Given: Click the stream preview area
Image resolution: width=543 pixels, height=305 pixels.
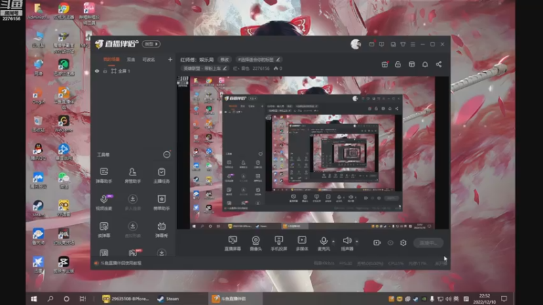Looking at the screenshot, I should tap(313, 152).
